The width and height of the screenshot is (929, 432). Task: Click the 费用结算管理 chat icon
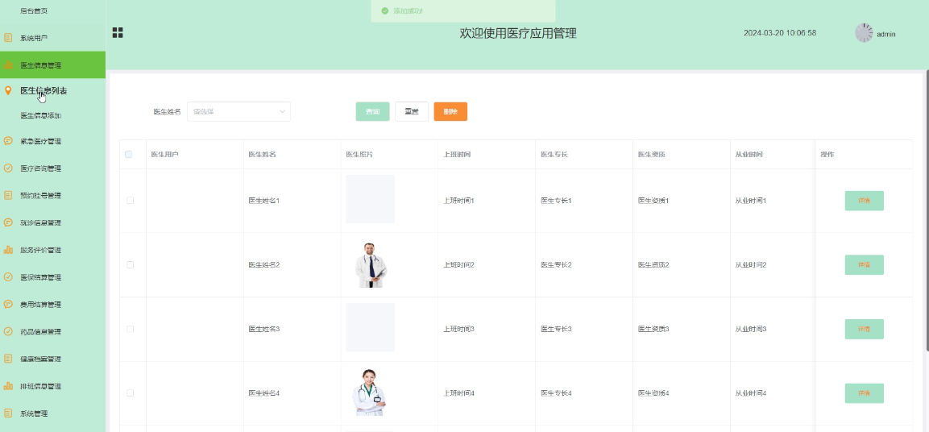[8, 305]
